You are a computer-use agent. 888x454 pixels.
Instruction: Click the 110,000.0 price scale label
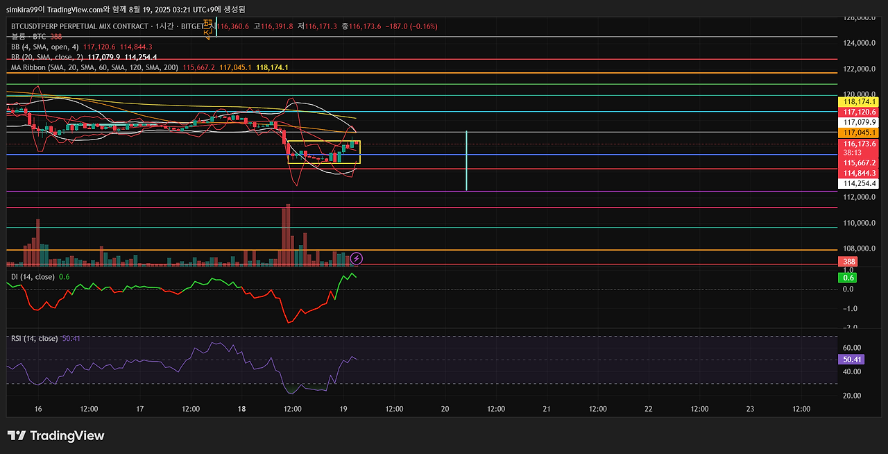pyautogui.click(x=860, y=223)
